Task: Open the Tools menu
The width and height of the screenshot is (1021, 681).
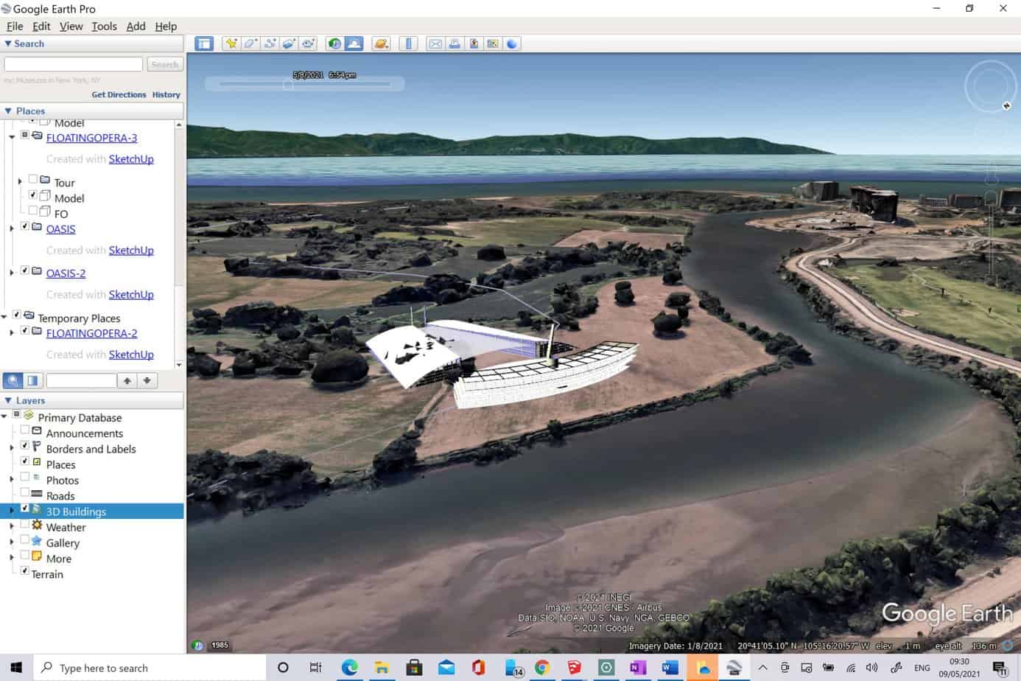Action: tap(104, 26)
